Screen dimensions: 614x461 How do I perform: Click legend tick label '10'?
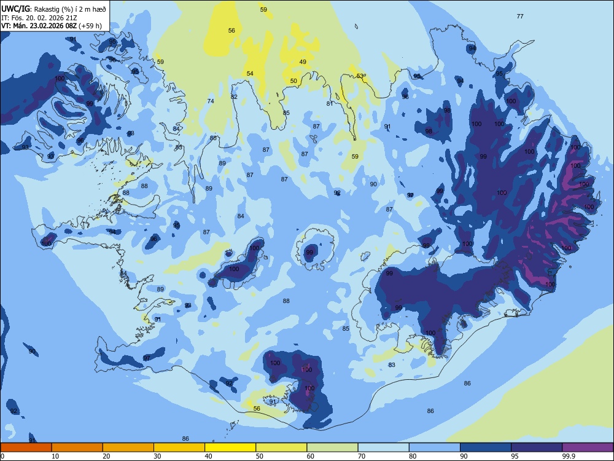pyautogui.click(x=55, y=456)
